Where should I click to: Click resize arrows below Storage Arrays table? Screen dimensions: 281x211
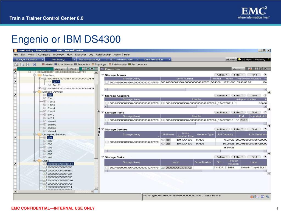(269, 92)
